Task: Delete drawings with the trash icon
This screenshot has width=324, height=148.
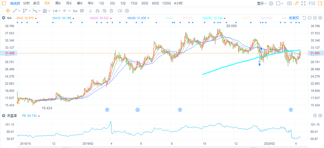Action: coord(112,11)
